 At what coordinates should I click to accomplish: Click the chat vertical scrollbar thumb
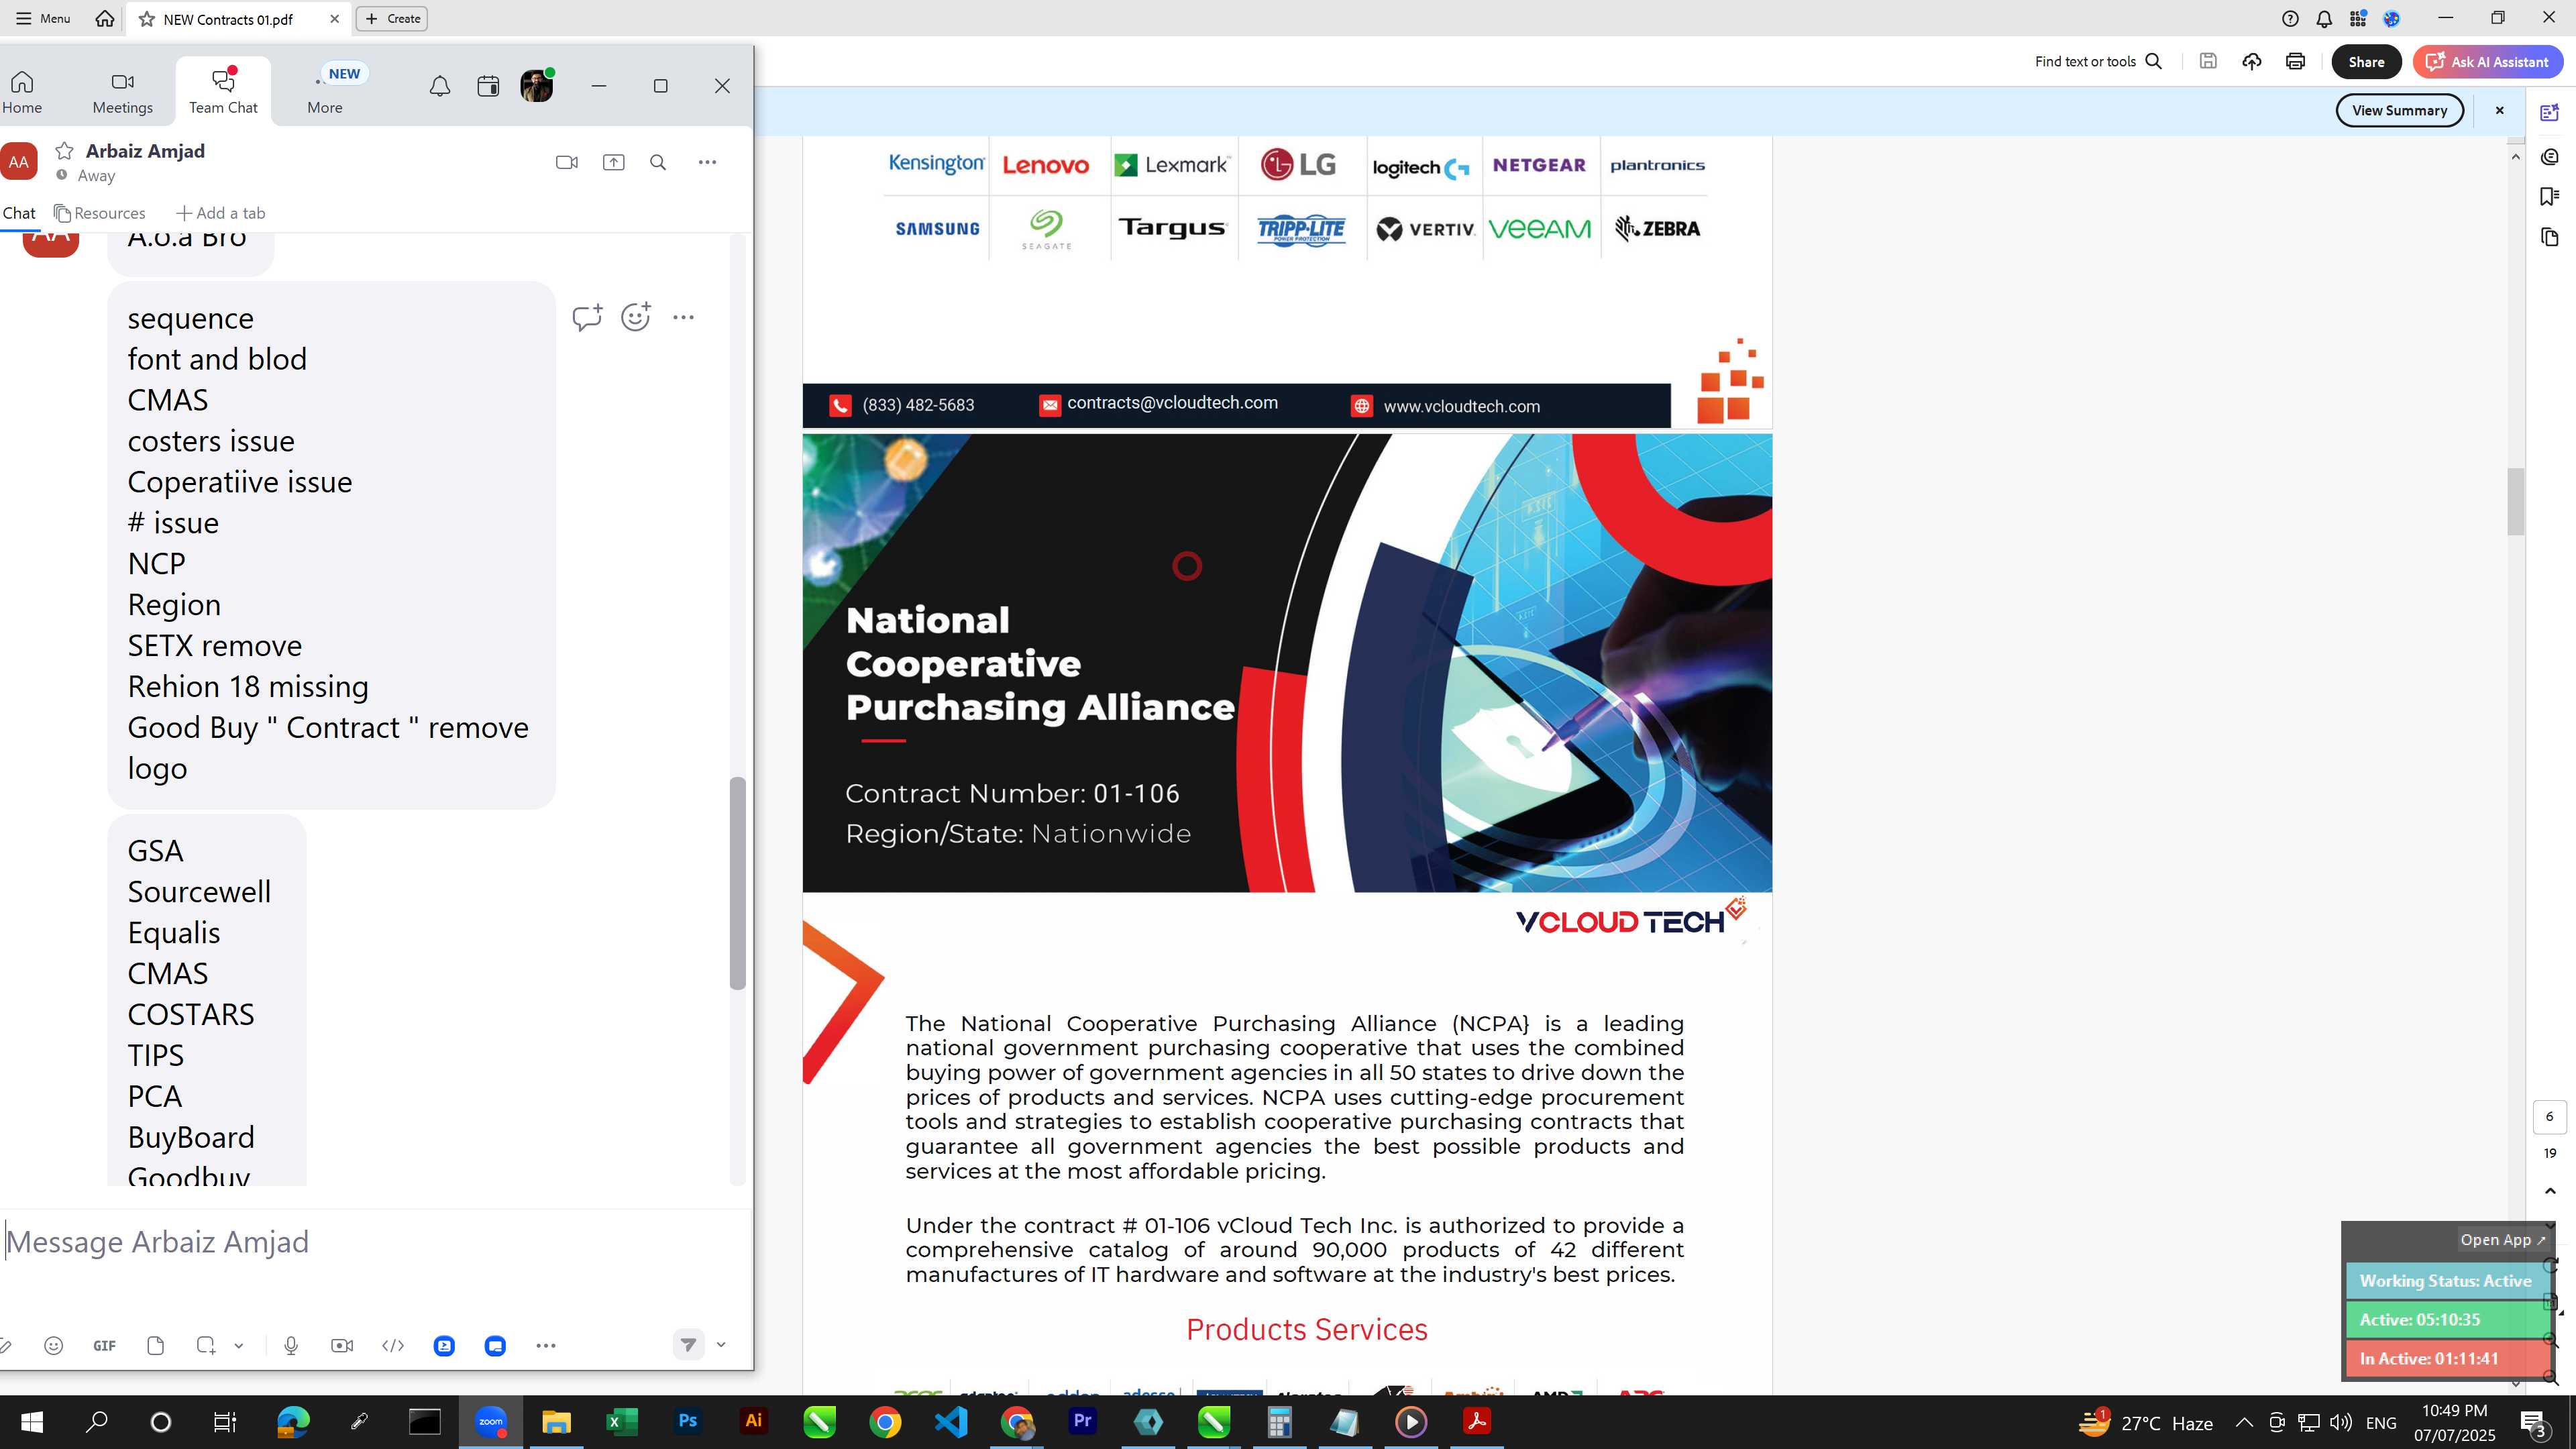[738, 883]
